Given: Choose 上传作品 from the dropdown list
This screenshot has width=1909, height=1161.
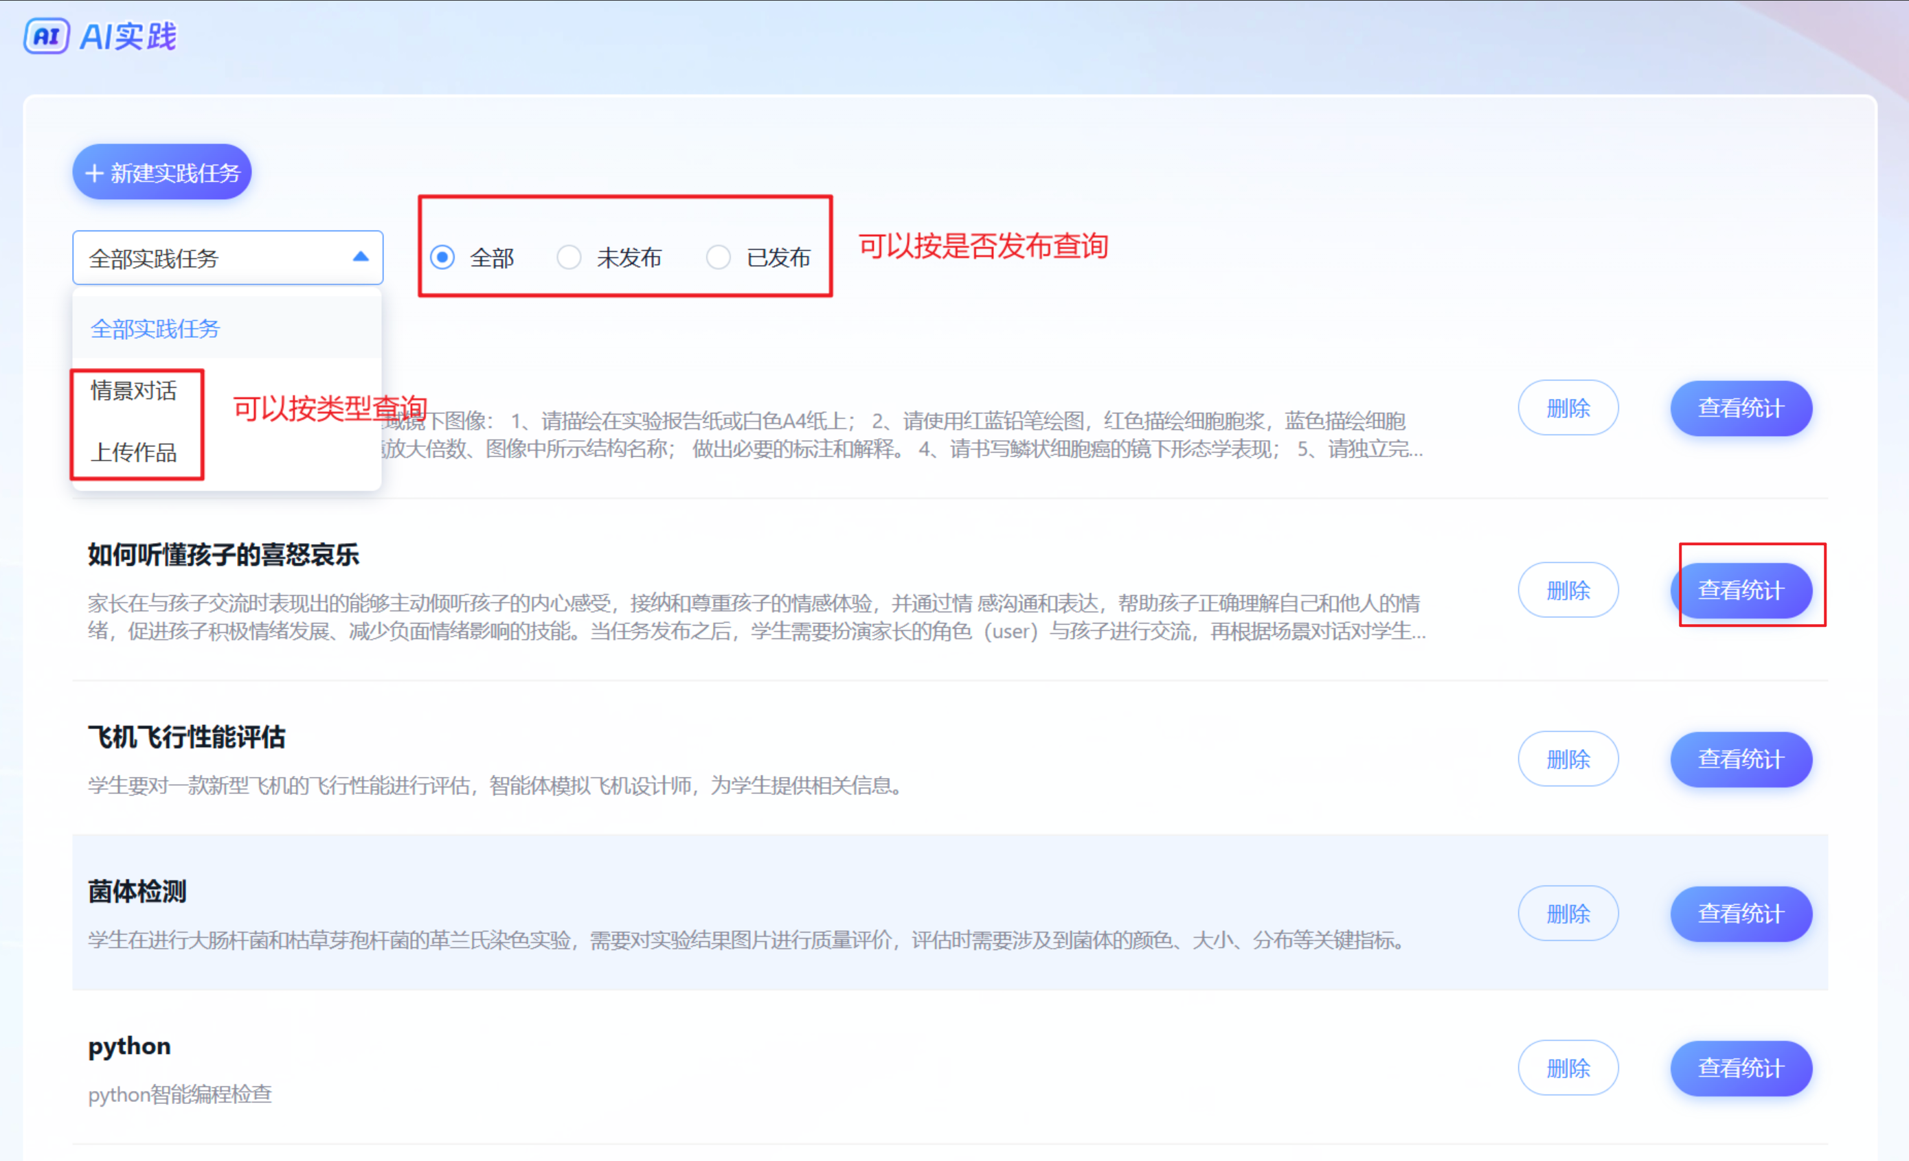Looking at the screenshot, I should pos(133,452).
